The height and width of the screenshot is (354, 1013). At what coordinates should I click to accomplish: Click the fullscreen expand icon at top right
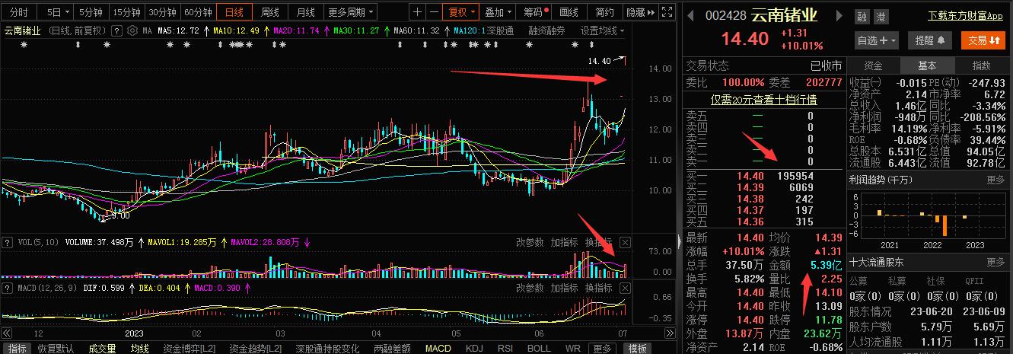(667, 12)
